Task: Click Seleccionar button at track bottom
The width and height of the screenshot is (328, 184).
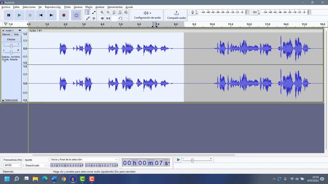Action: pos(12,100)
